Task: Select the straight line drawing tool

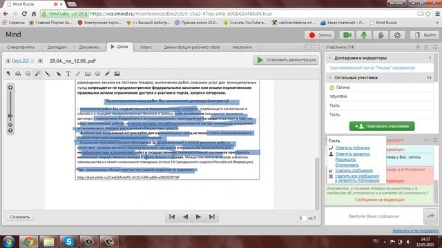Action: (78, 74)
